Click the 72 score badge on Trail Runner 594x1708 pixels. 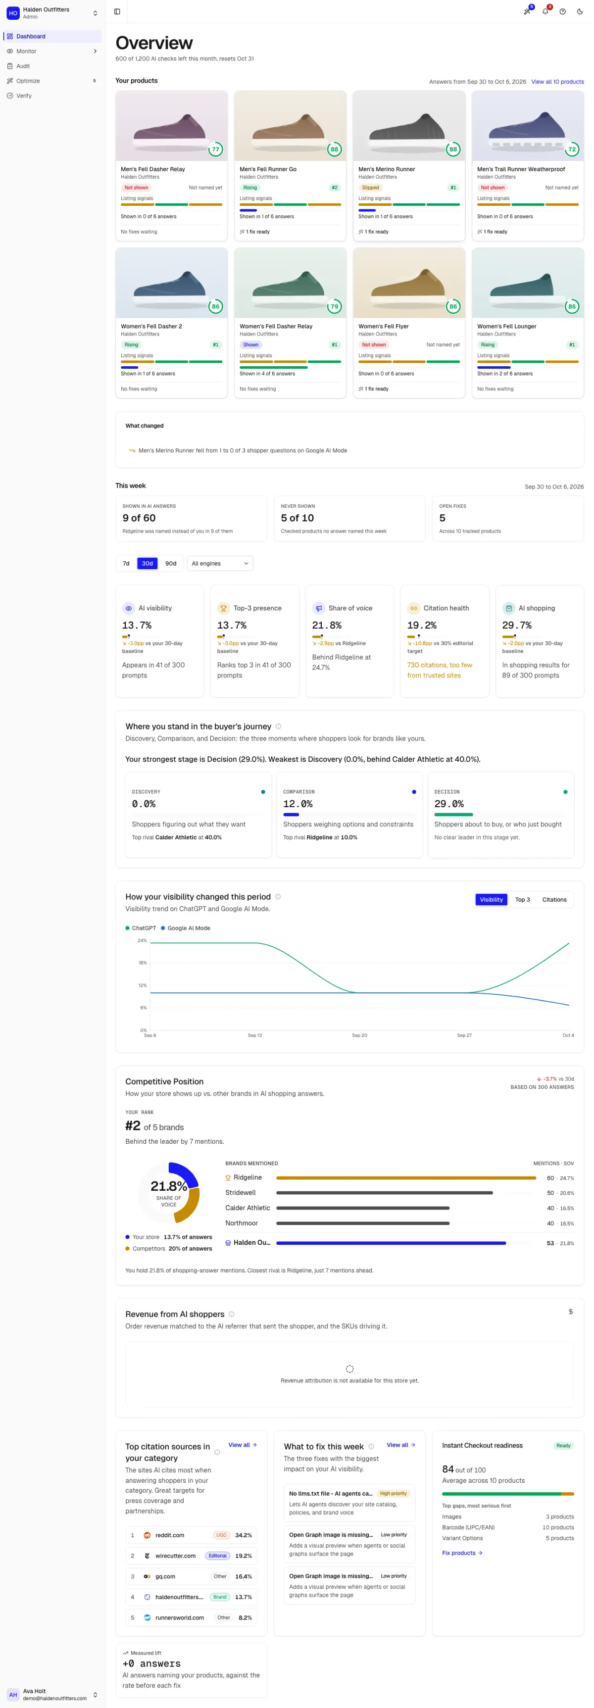571,149
